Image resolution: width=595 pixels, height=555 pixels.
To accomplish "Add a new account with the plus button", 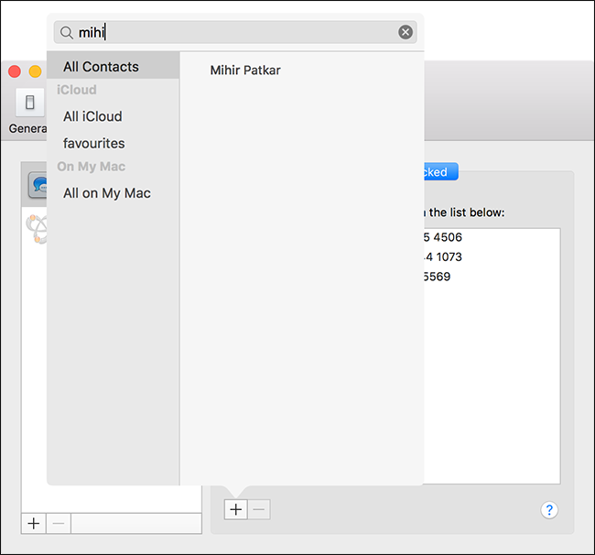I will point(34,524).
